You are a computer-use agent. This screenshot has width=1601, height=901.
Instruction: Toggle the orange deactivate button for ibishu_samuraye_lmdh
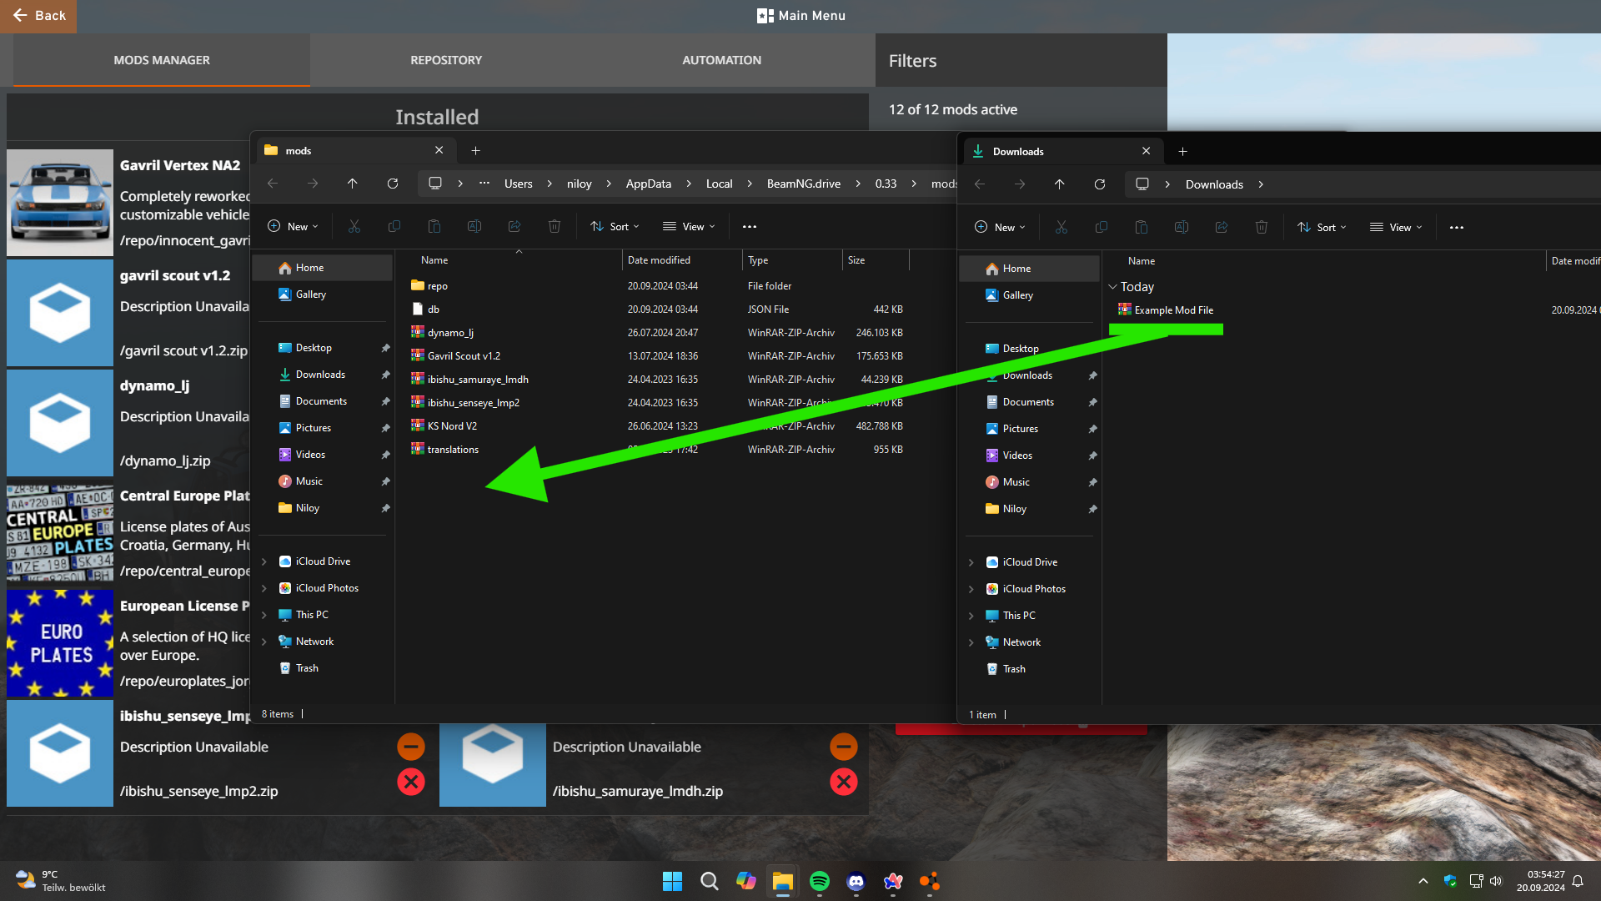coord(843,747)
